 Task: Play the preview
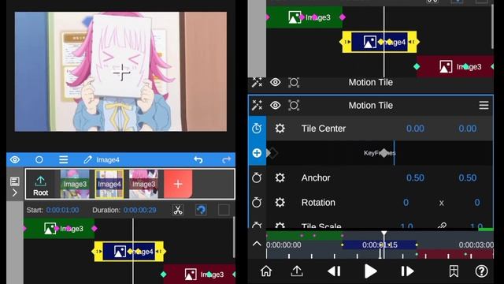click(x=370, y=271)
